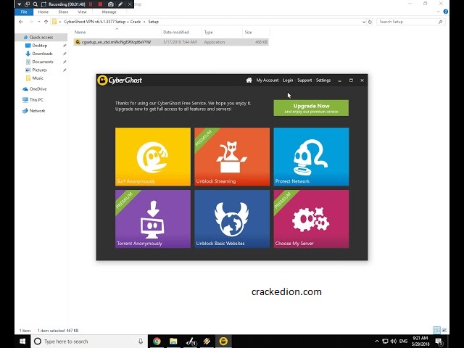Open the View ribbon tab
Screen dimensions: 464x348
tap(82, 12)
